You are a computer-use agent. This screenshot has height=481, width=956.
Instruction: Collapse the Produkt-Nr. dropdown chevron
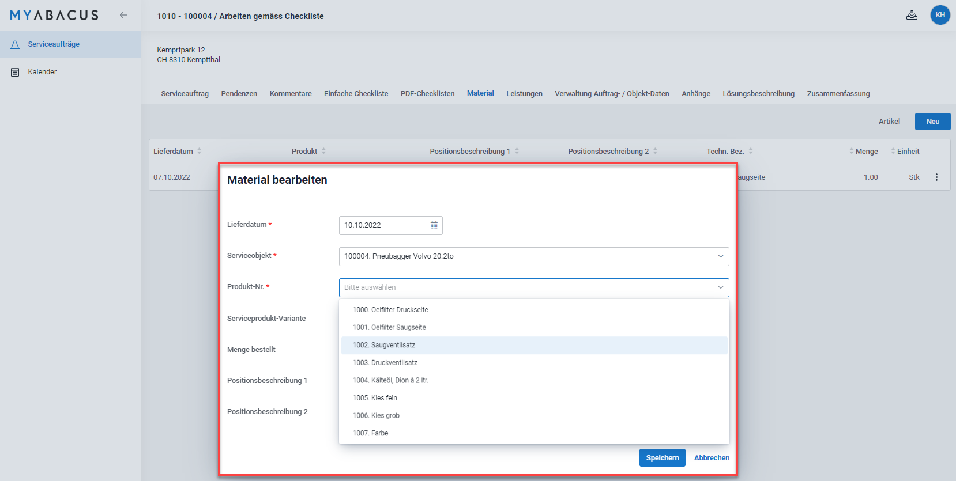click(720, 287)
